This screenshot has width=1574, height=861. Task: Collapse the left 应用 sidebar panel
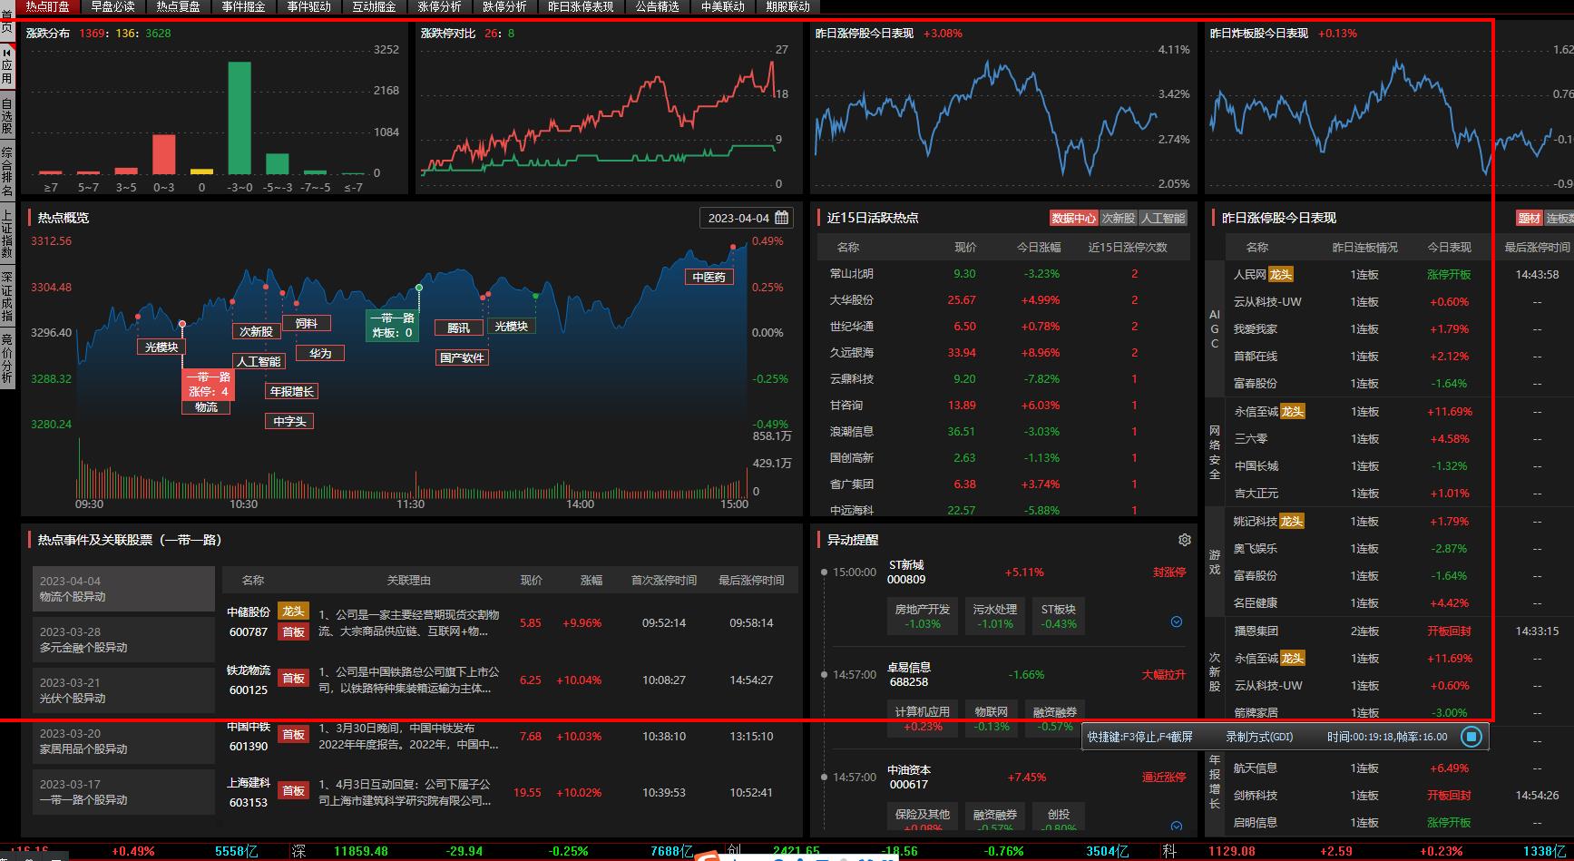pyautogui.click(x=7, y=54)
